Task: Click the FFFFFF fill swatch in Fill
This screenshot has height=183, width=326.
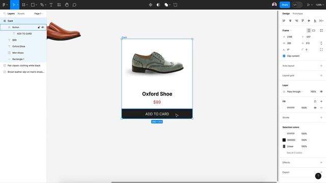Action: point(284,108)
